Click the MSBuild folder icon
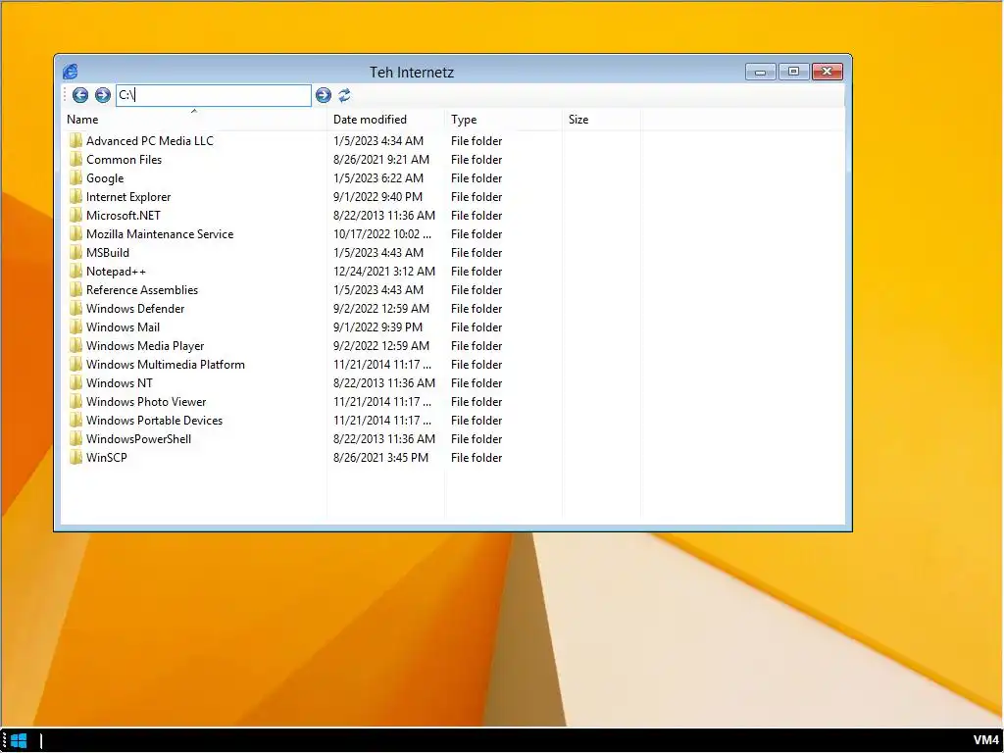The width and height of the screenshot is (1004, 753). click(75, 252)
